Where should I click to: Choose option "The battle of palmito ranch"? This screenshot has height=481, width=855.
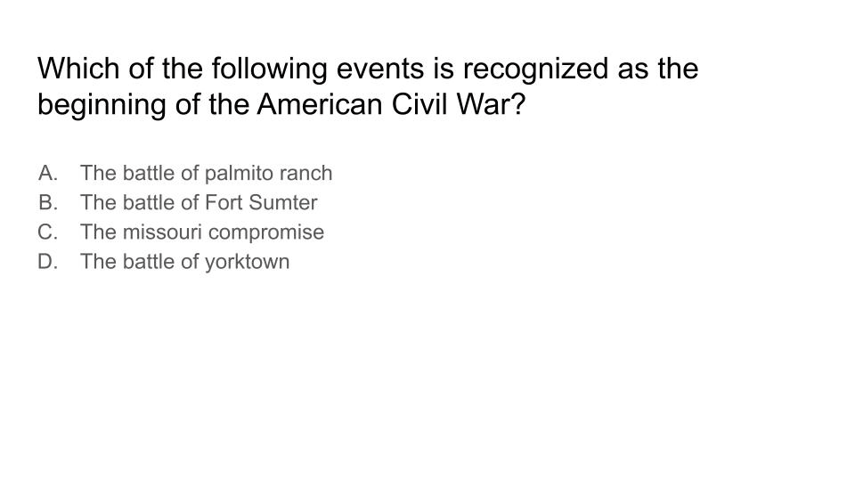pyautogui.click(x=206, y=174)
